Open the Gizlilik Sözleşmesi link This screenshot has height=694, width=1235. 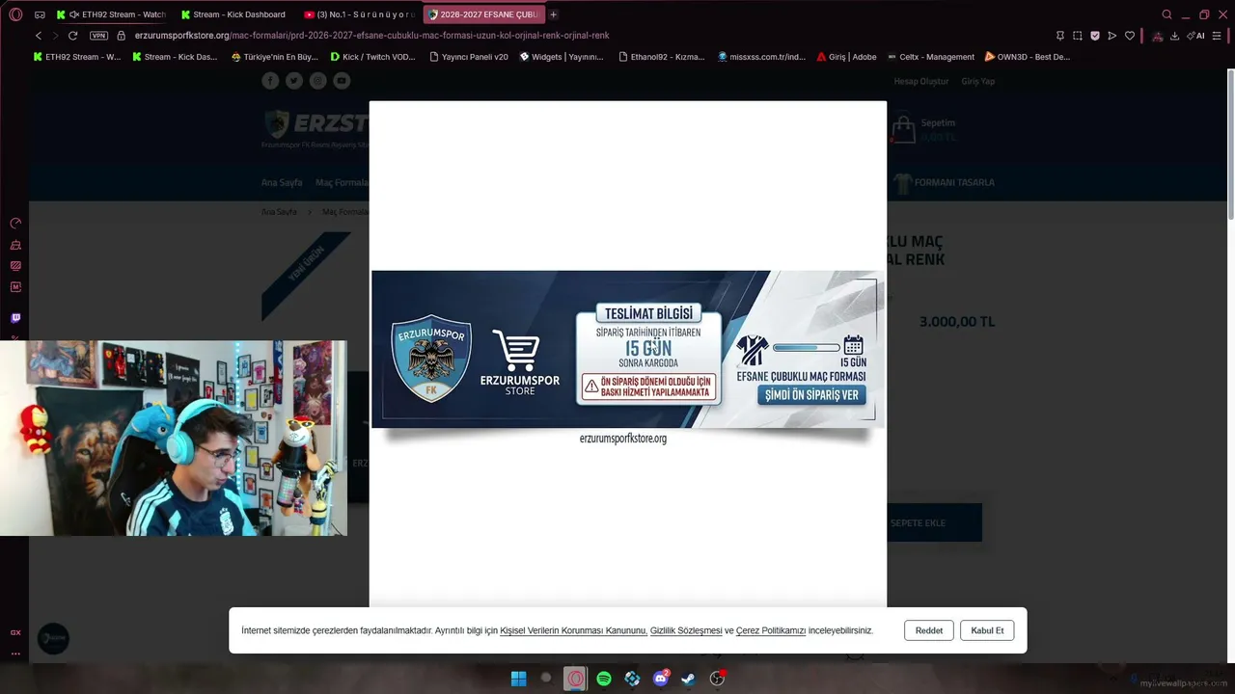coord(686,630)
